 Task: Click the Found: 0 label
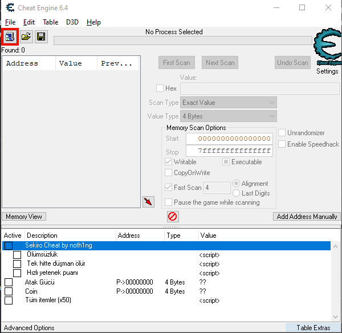(13, 50)
